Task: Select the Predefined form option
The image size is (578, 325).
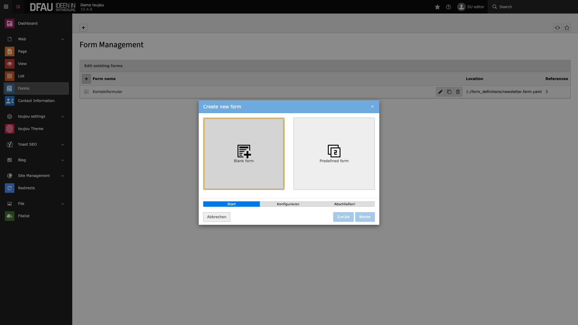Action: click(x=334, y=154)
